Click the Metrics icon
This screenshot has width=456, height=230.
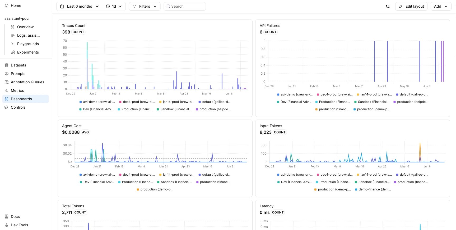7,90
